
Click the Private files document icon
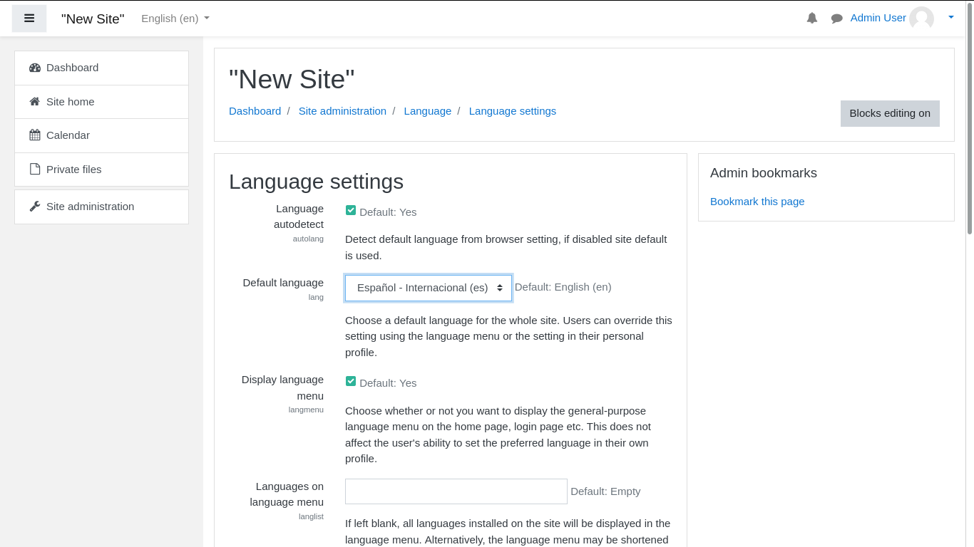pos(35,170)
